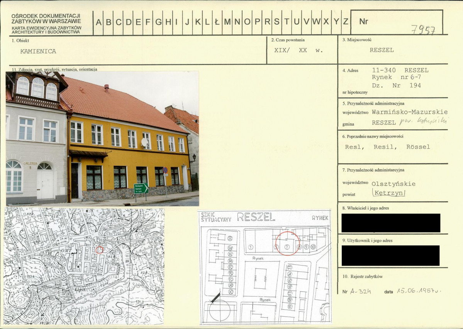Click the 'Nr' label in the header box
The image size is (463, 329).
pos(363,21)
